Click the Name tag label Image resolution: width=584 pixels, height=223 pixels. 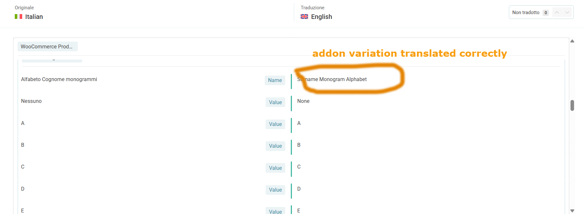275,80
